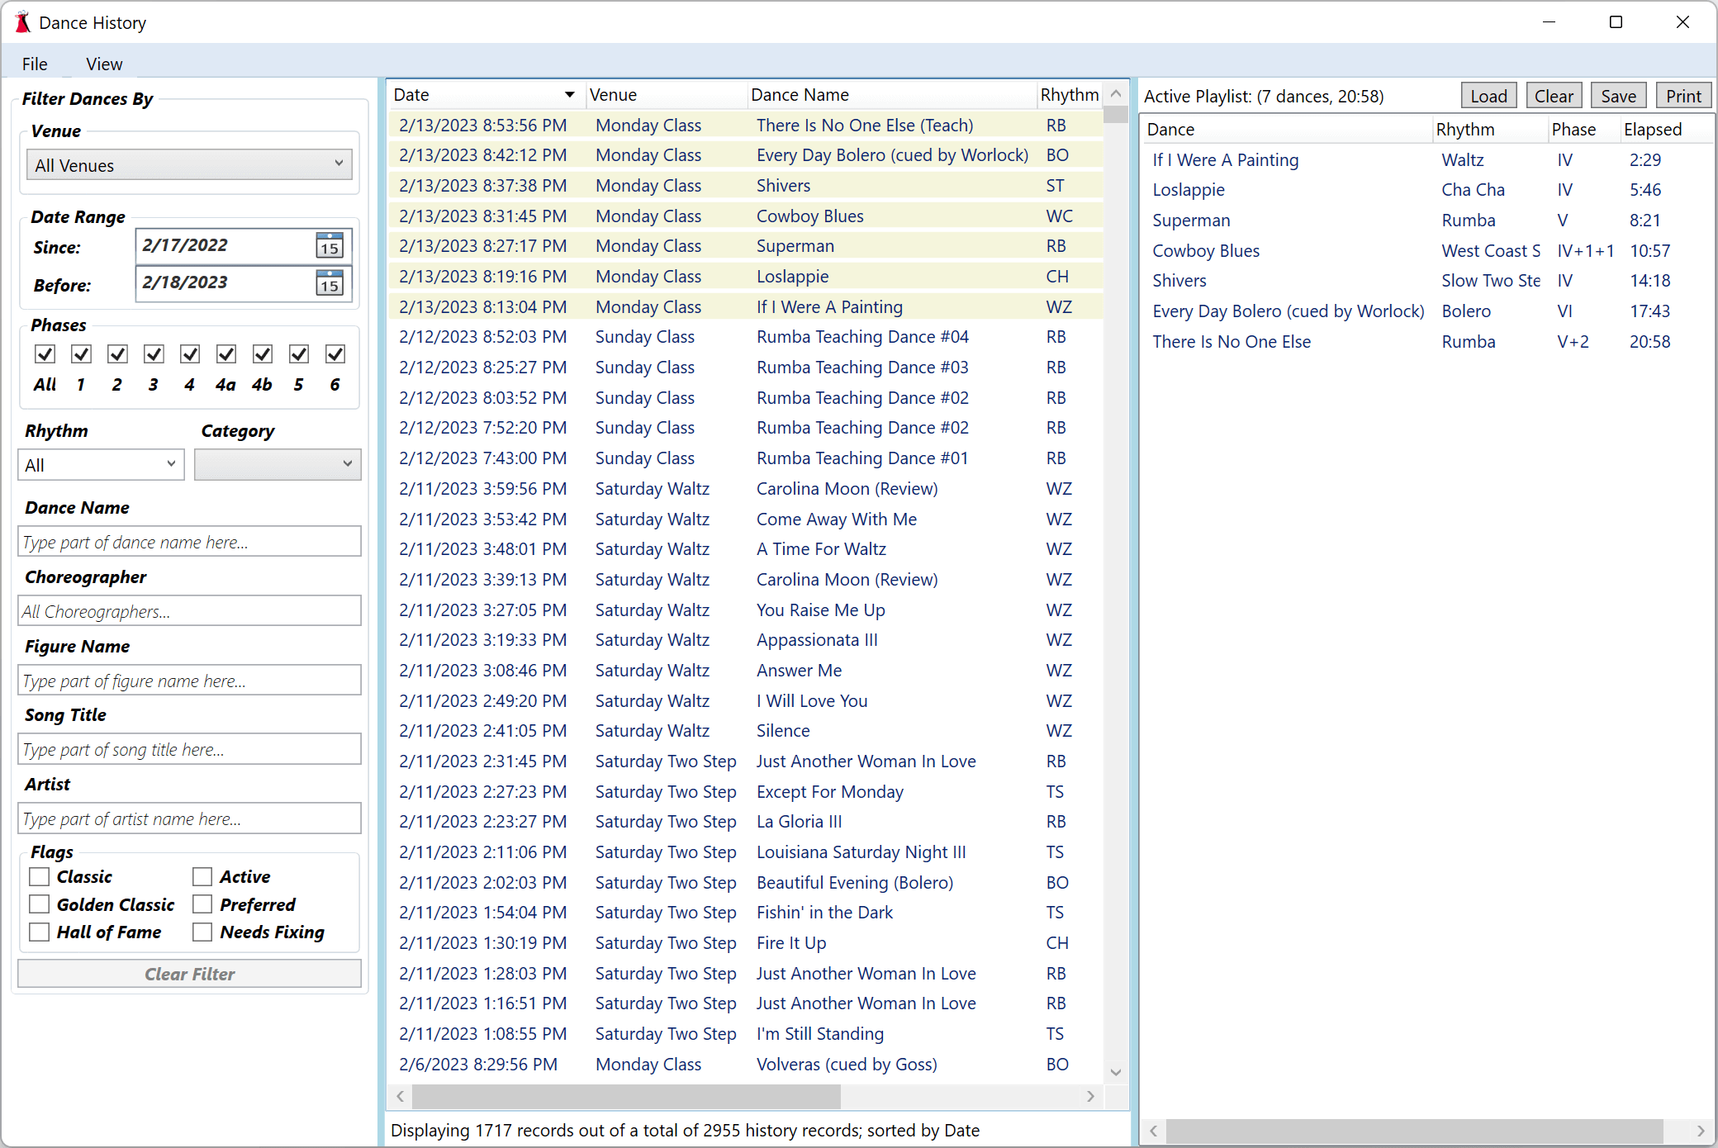Select Louisiana Saturday Night III row
The image size is (1718, 1148).
[x=746, y=852]
